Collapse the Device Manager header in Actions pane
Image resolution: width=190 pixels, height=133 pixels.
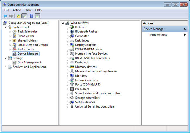click(185, 29)
